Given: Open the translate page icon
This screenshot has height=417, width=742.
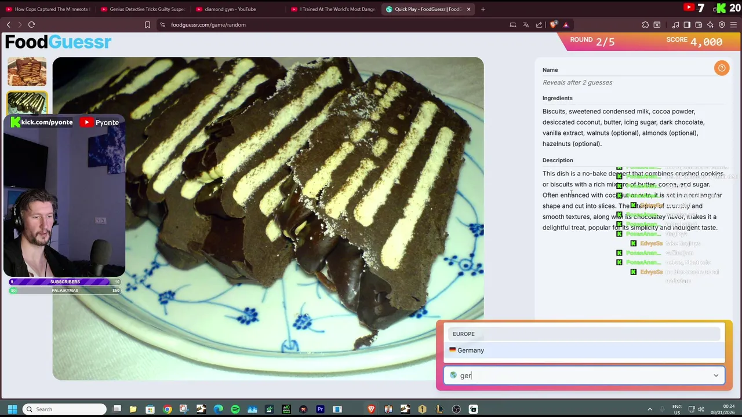Looking at the screenshot, I should 526,25.
